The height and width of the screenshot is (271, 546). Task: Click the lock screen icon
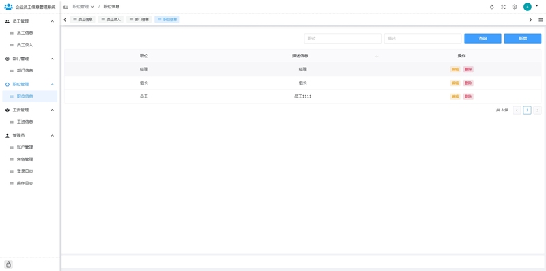click(x=8, y=264)
